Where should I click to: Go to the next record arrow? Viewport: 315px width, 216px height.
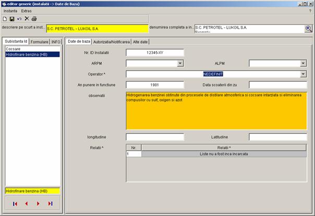coord(38,204)
